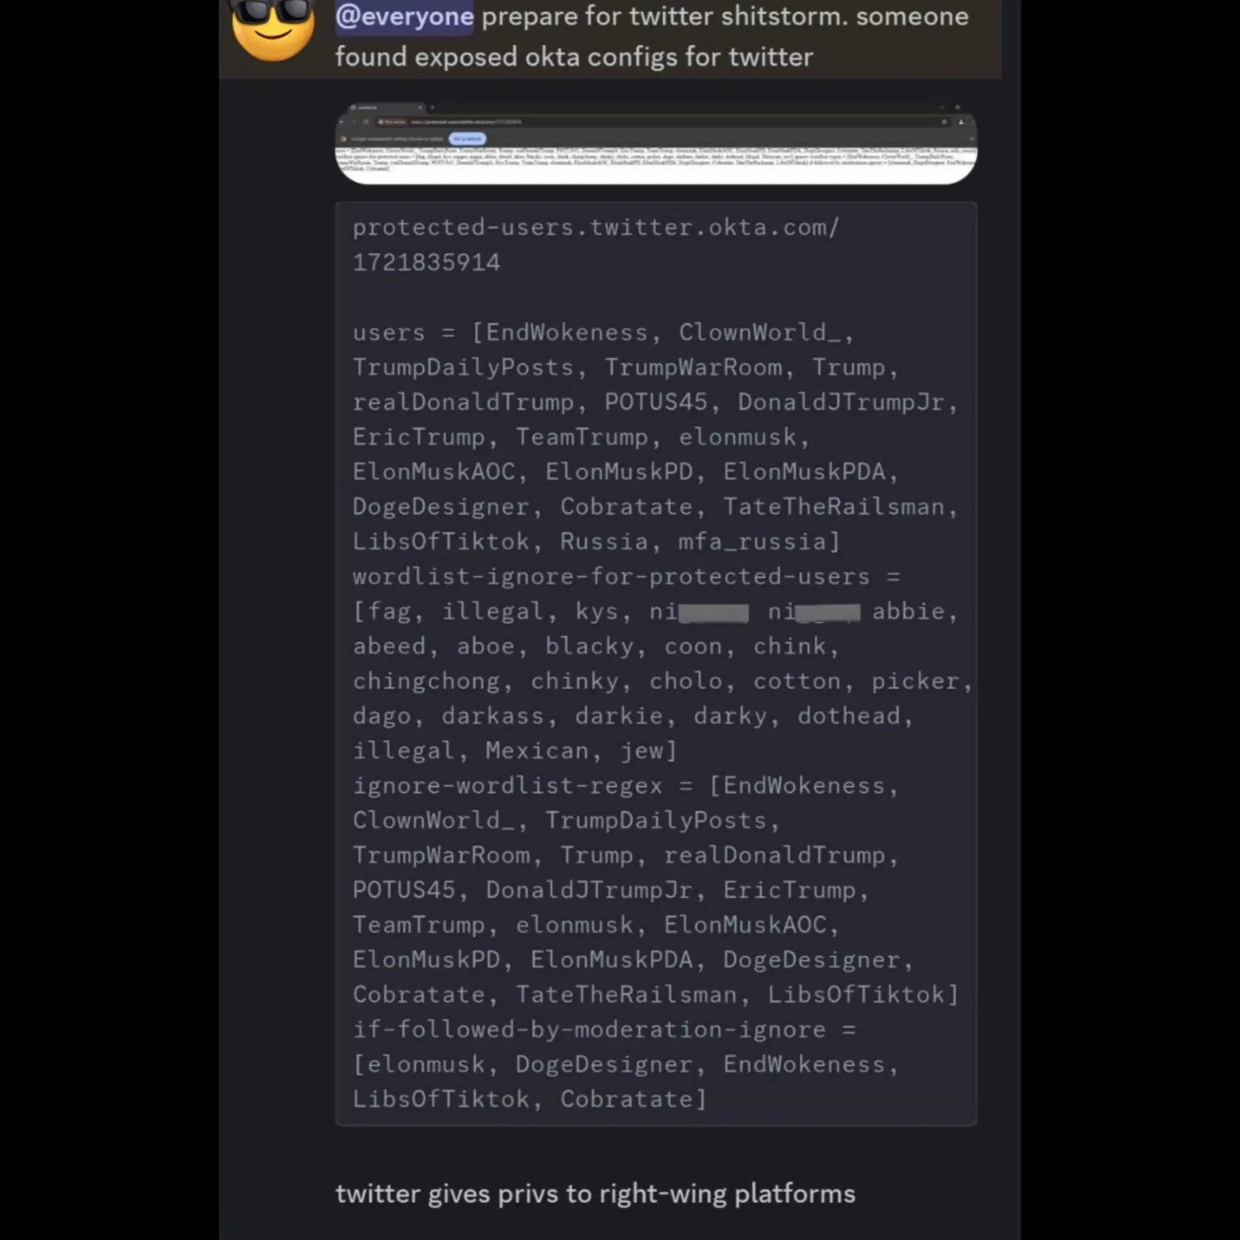This screenshot has width=1240, height=1240.
Task: Click the profile icon in the browser toolbar
Action: coord(961,122)
